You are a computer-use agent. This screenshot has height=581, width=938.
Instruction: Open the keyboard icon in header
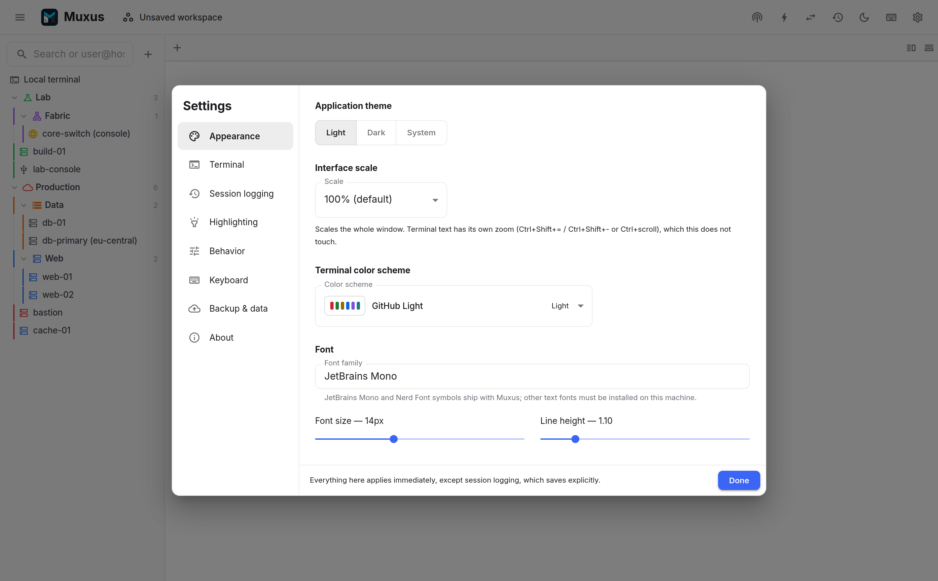[x=891, y=17]
